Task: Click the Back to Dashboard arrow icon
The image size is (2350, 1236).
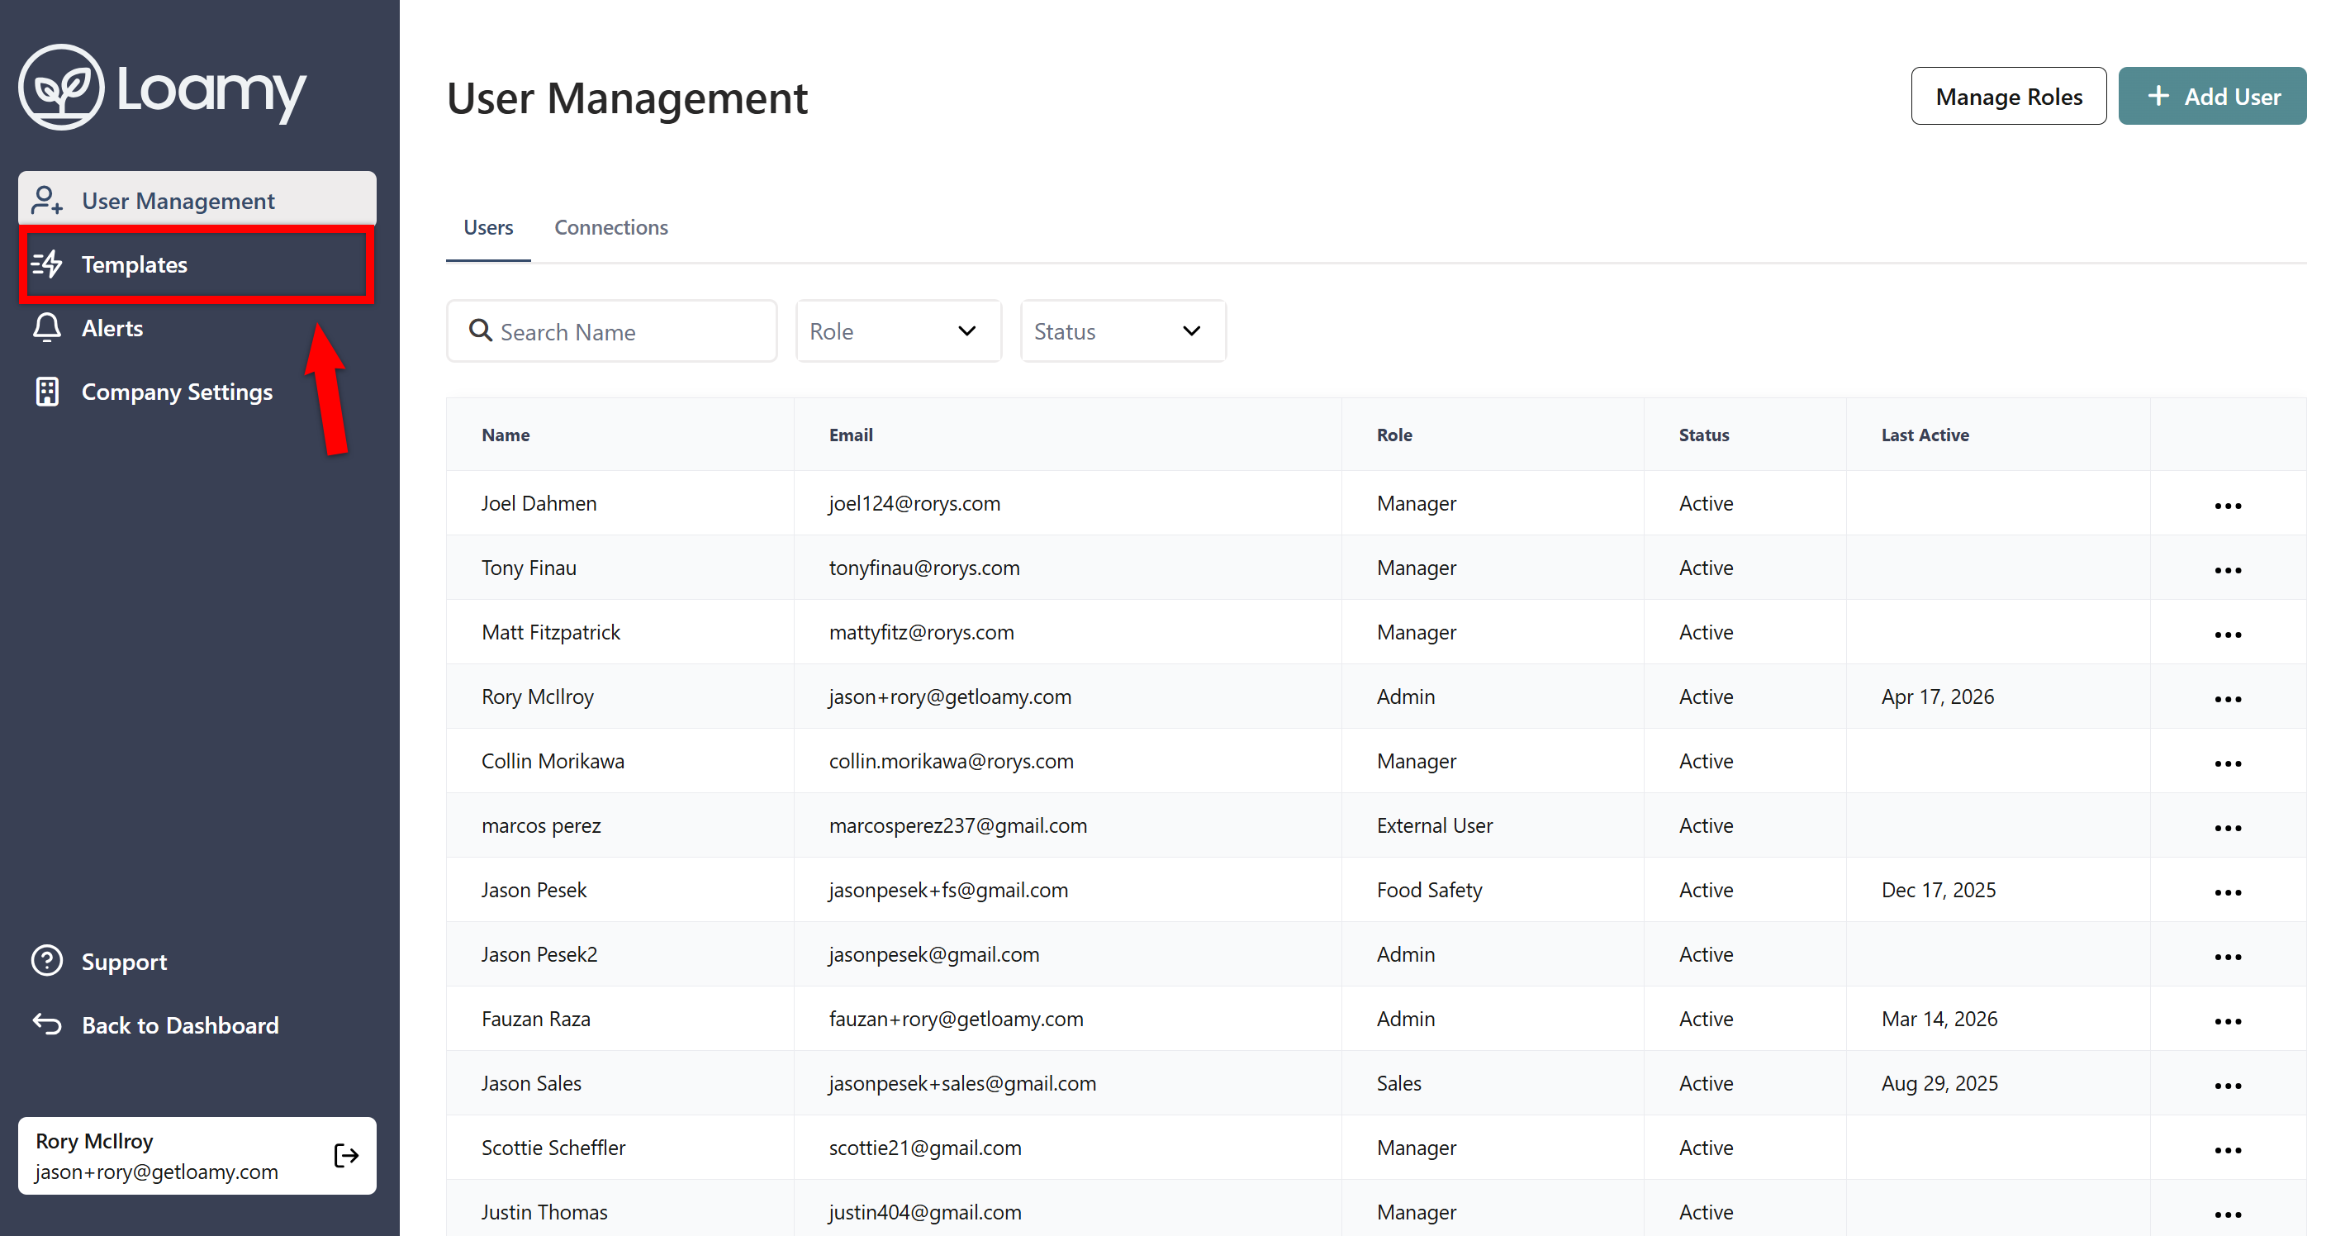Action: (x=46, y=1024)
